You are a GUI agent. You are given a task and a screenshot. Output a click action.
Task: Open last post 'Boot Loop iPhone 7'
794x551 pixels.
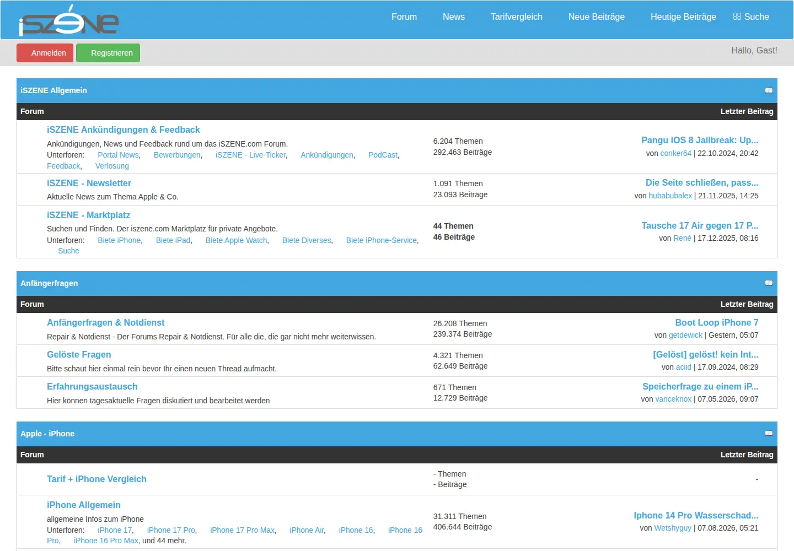tap(717, 322)
